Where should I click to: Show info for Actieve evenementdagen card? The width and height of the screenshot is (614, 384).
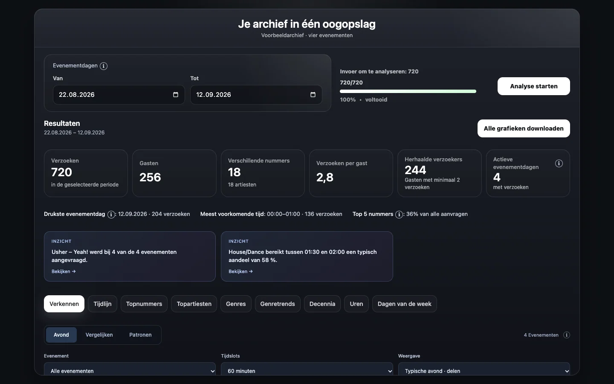click(x=559, y=163)
